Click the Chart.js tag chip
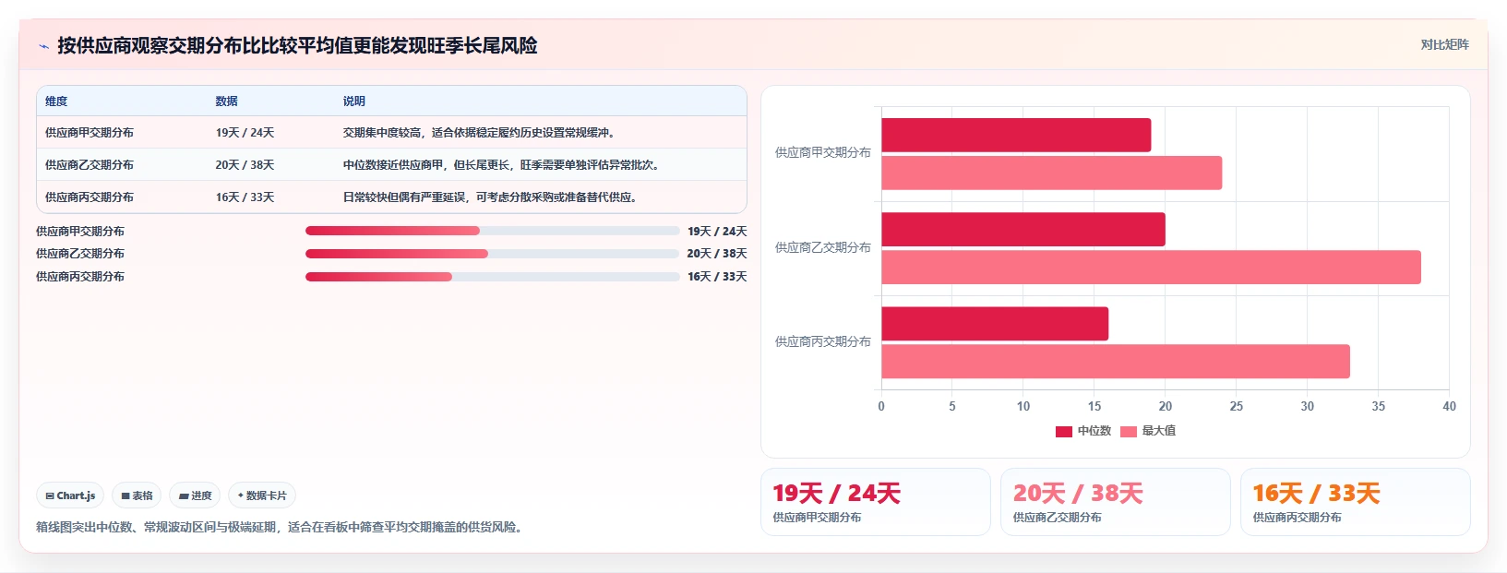This screenshot has width=1507, height=573. [x=70, y=495]
